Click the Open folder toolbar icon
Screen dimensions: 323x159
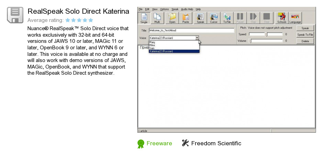coord(172,18)
